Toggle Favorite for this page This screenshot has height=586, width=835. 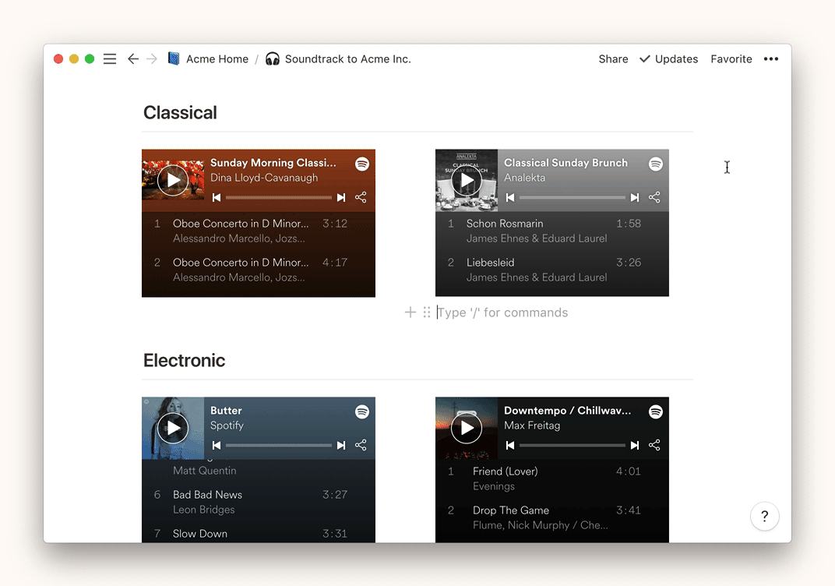pyautogui.click(x=731, y=59)
